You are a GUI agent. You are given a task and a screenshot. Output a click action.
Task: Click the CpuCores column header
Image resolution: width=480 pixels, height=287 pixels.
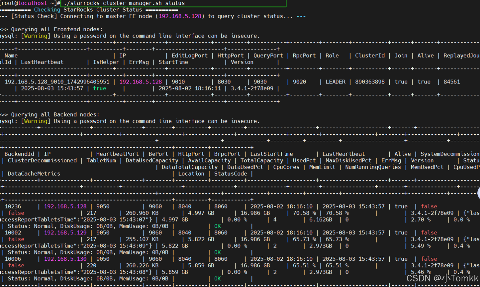[286, 167]
